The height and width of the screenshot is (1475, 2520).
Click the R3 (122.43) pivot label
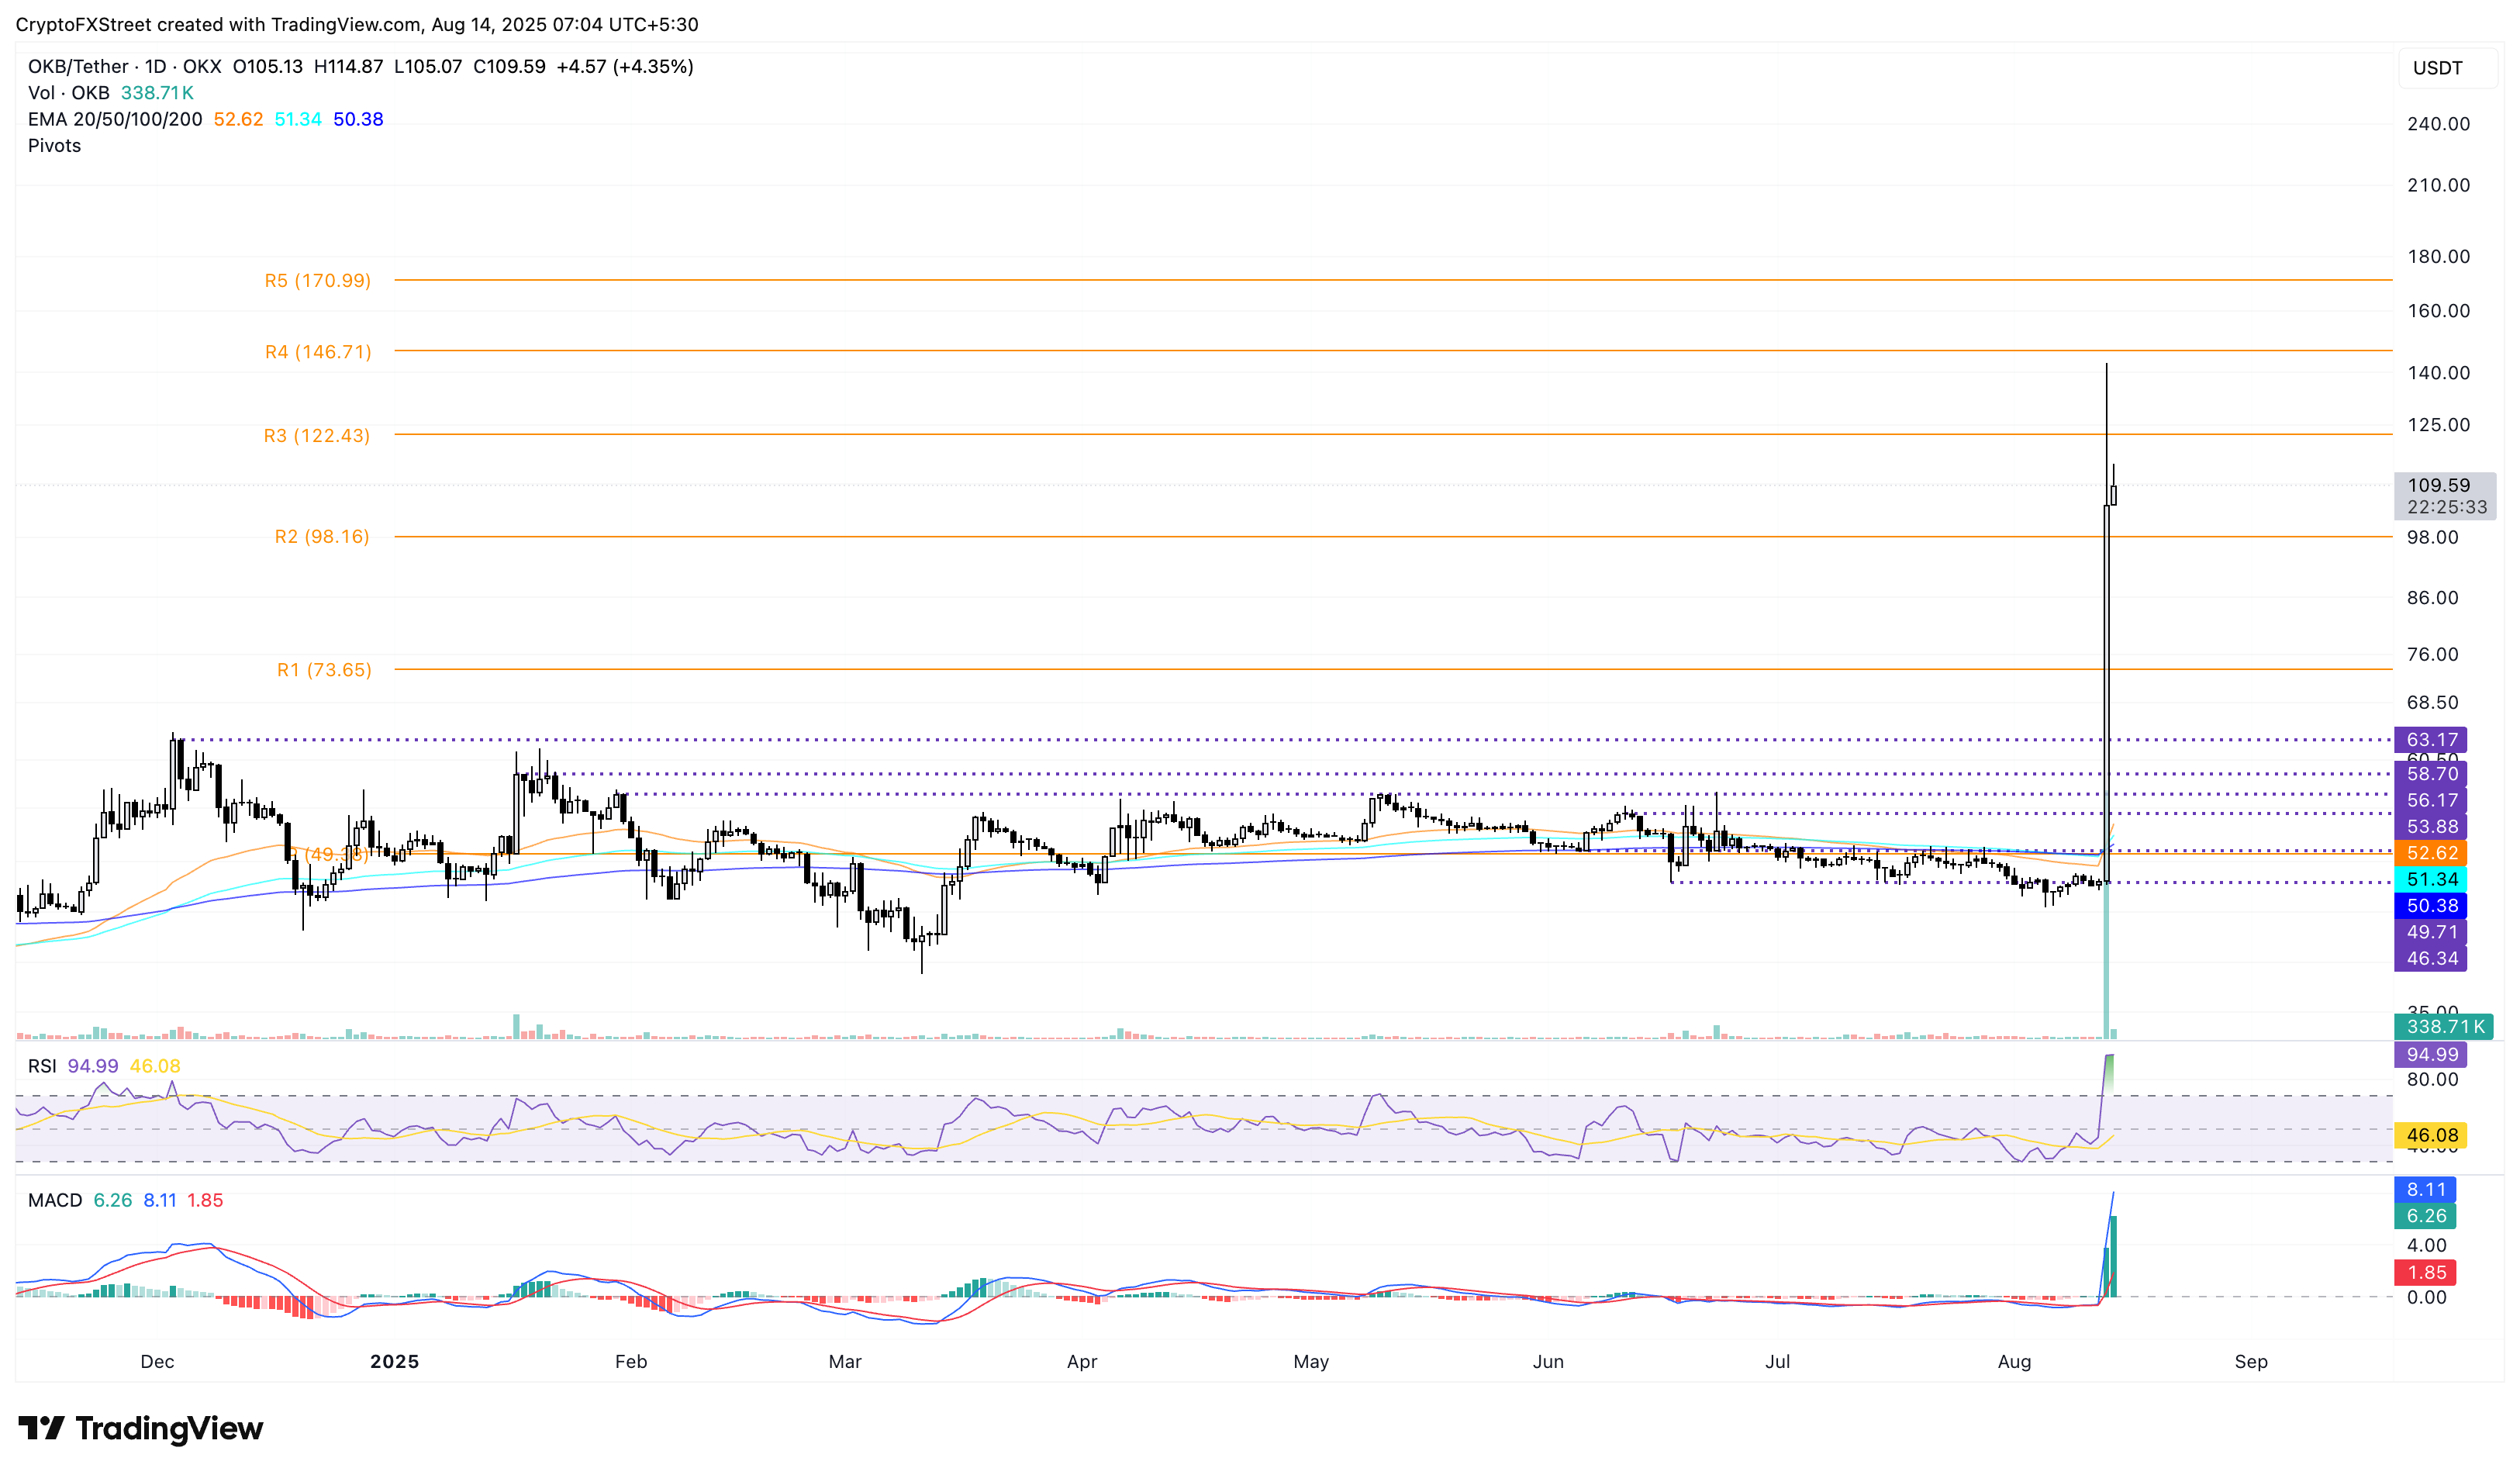tap(316, 436)
